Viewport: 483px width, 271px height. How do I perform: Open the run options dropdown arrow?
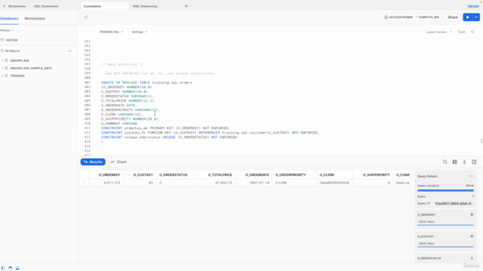476,17
